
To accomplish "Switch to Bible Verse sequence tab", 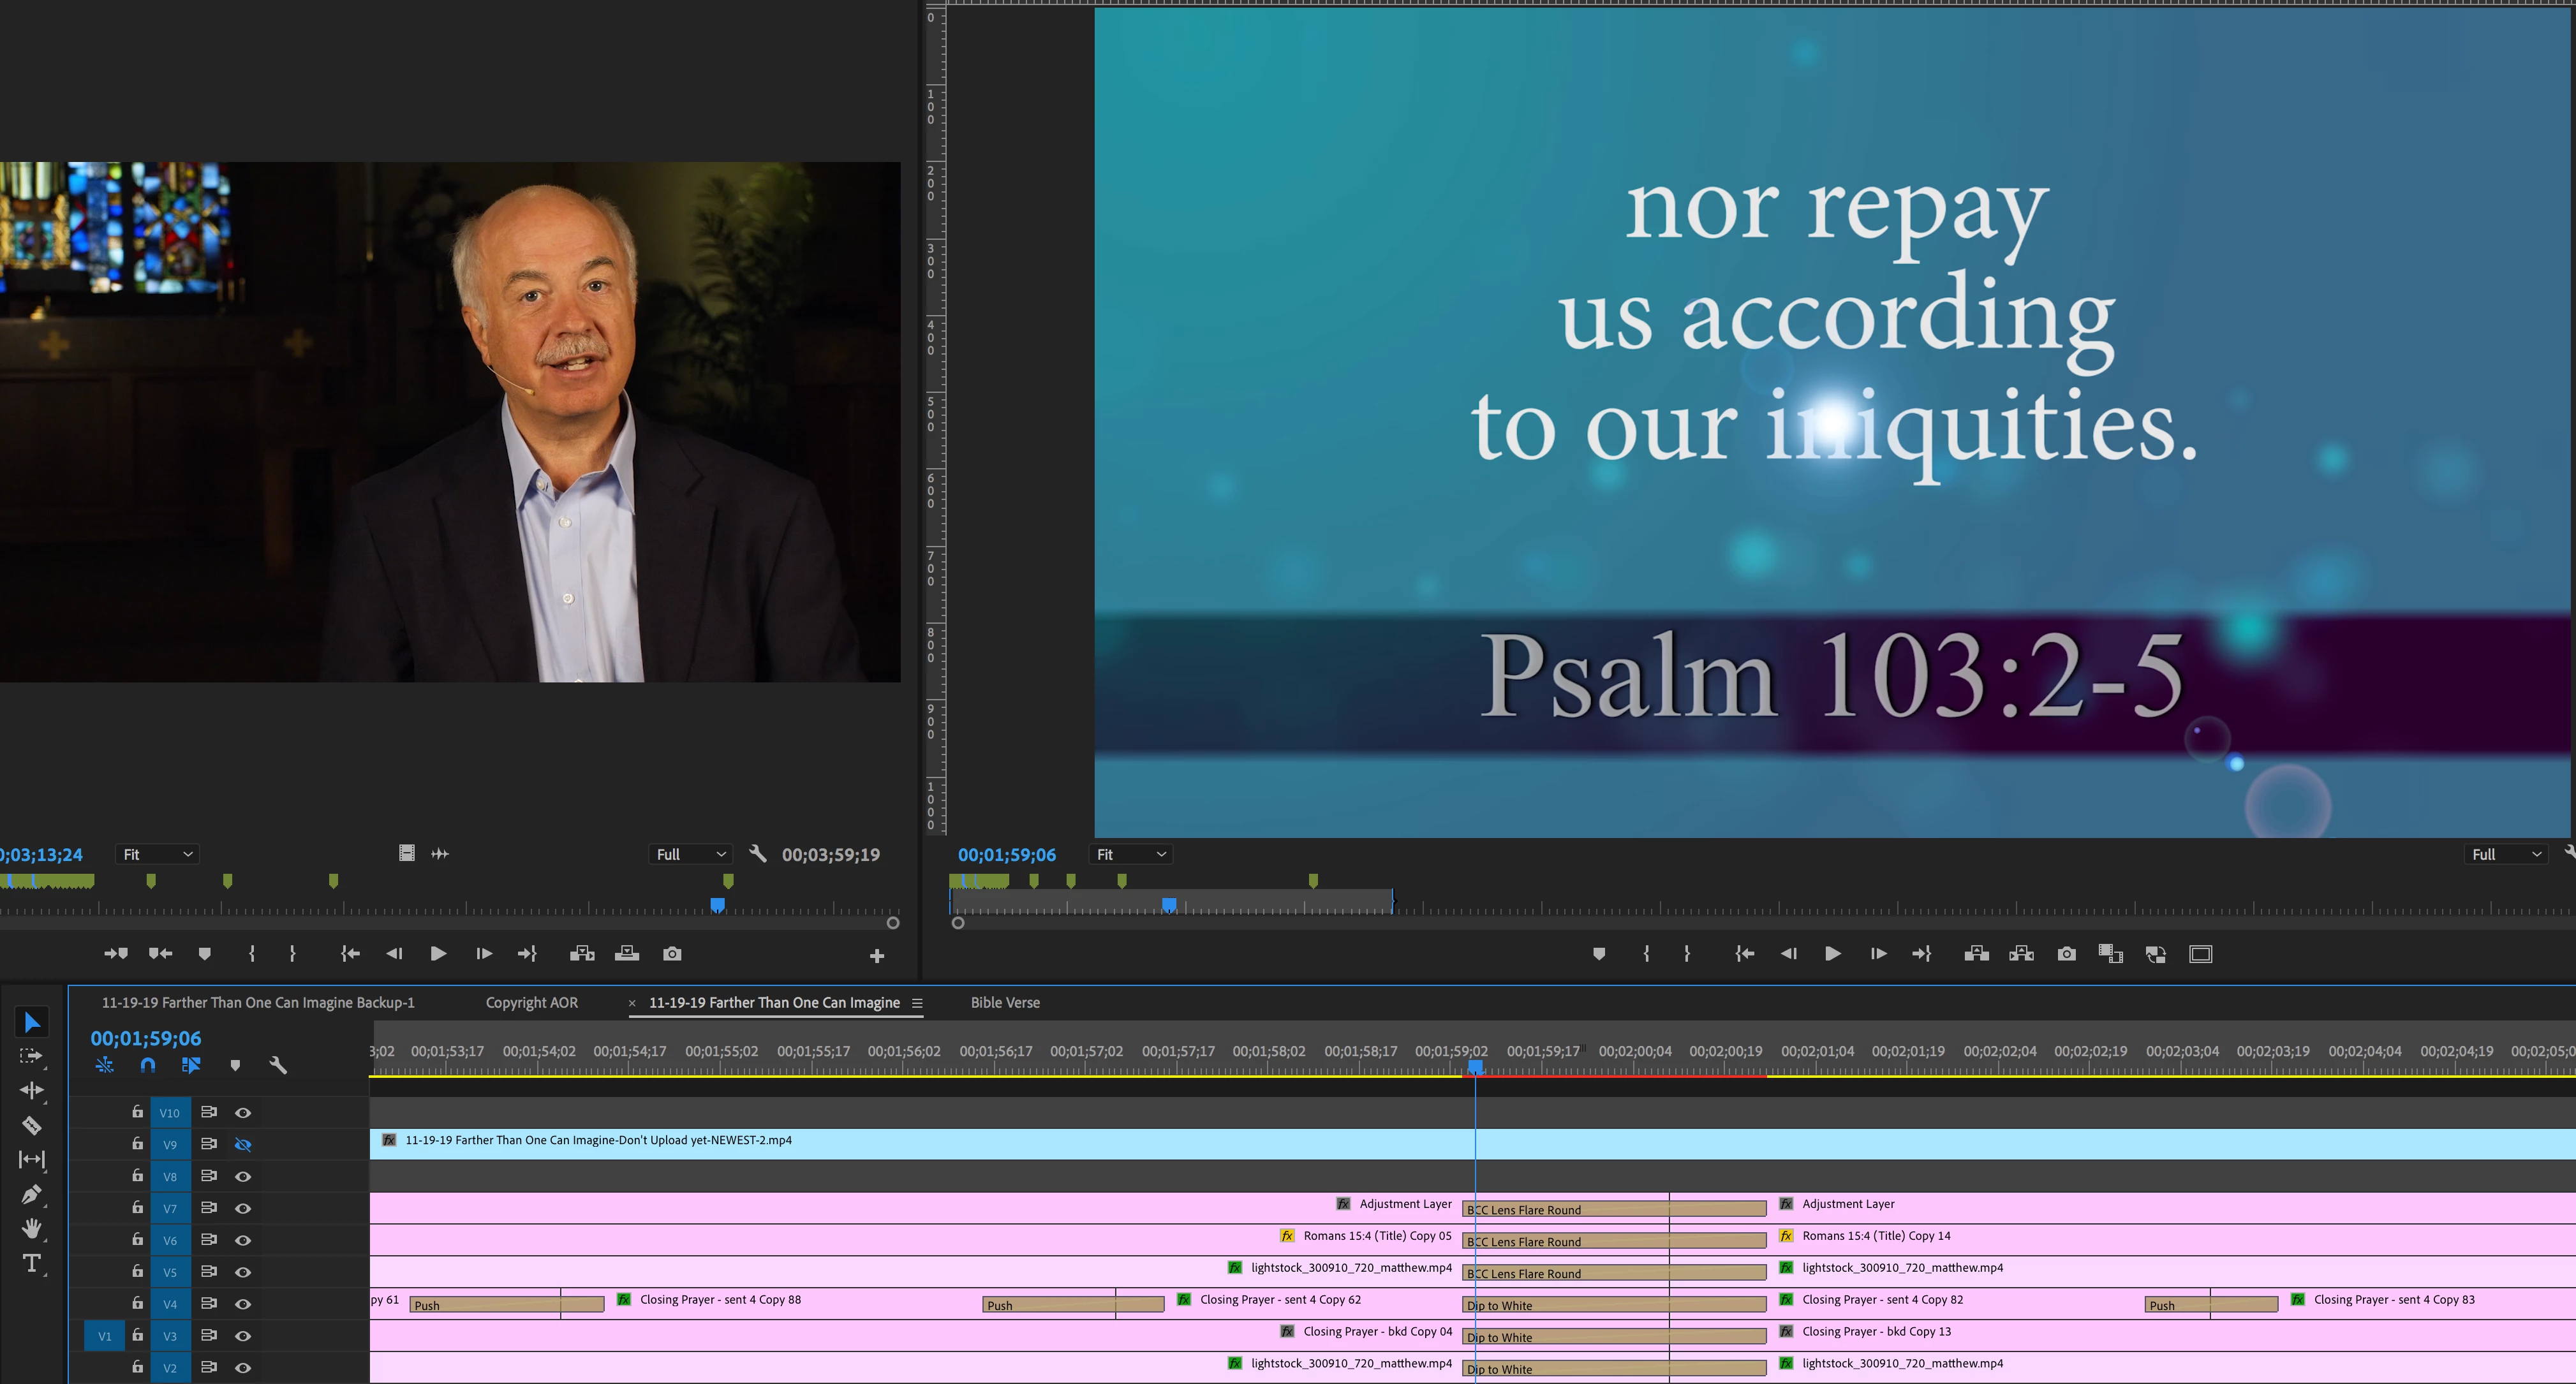I will pyautogui.click(x=1005, y=1002).
